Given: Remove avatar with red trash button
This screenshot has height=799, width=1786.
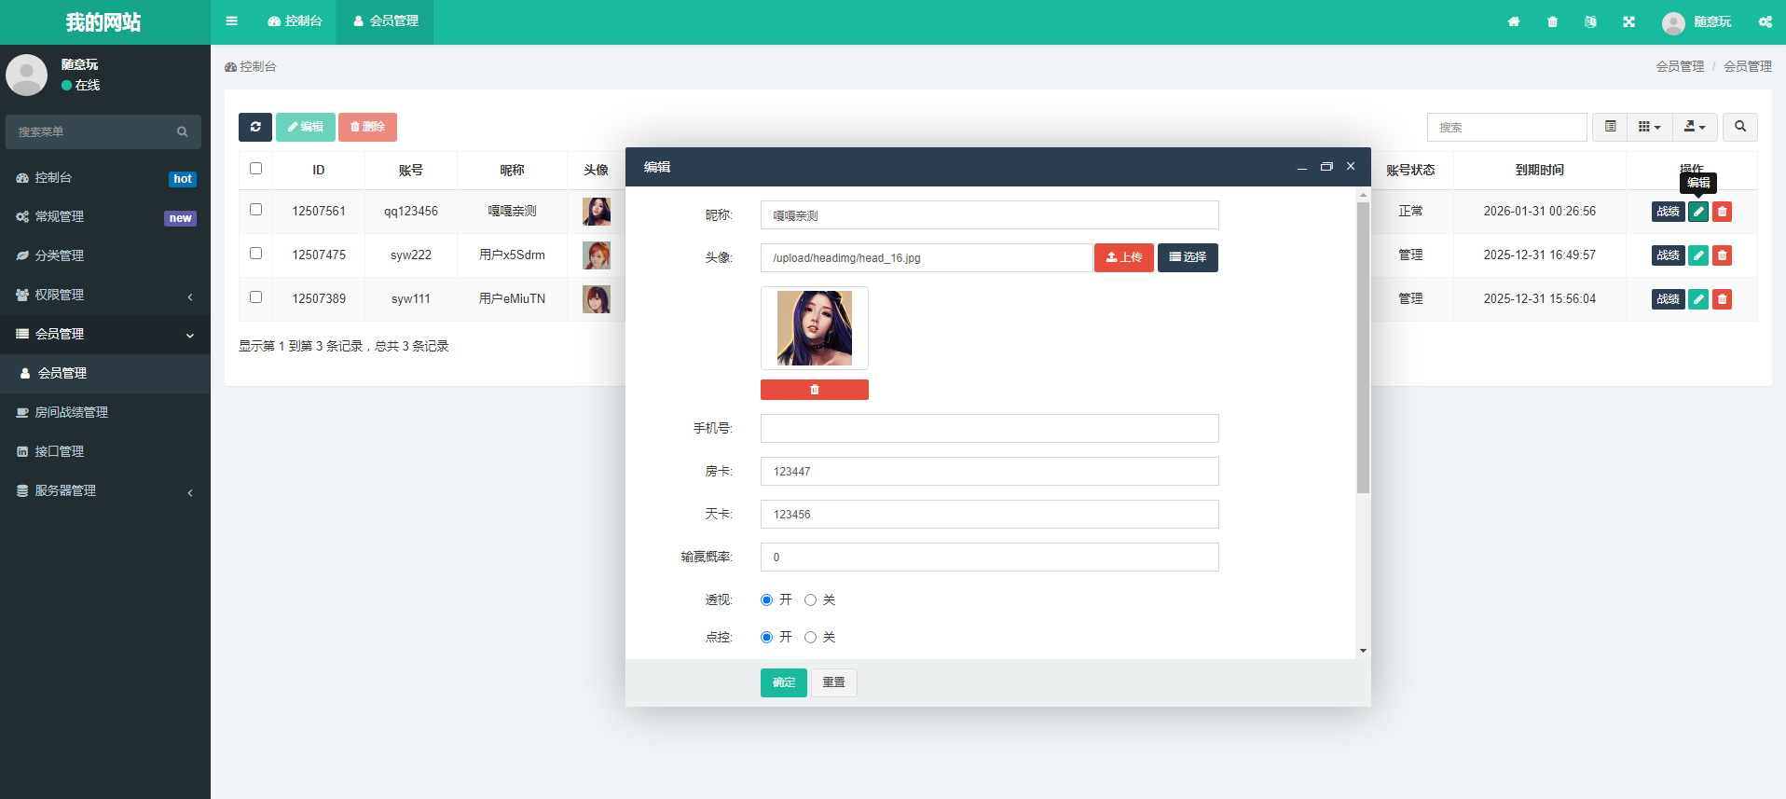Looking at the screenshot, I should pos(814,390).
